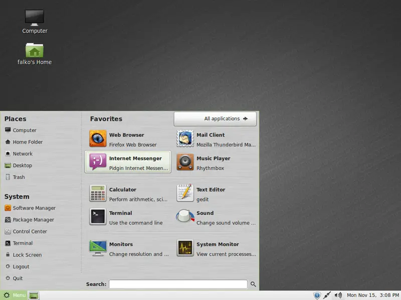Click the network connection tray icon
Viewport: 401px width, 300px height.
pyautogui.click(x=327, y=295)
